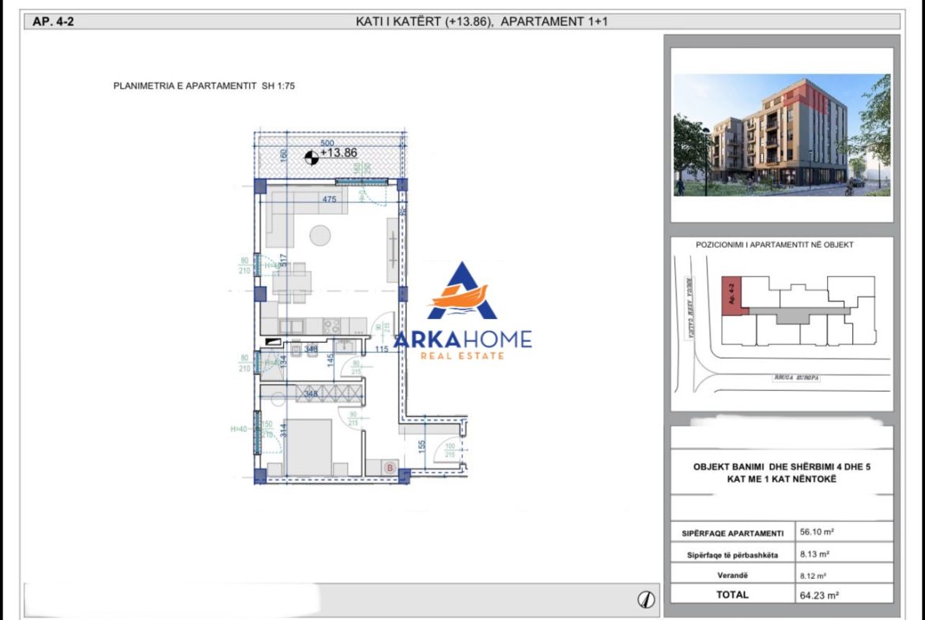Click the red Ap. 4-2 highlighted unit

click(x=733, y=295)
